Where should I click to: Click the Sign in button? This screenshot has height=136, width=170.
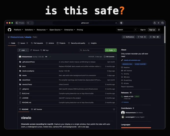(143, 30)
